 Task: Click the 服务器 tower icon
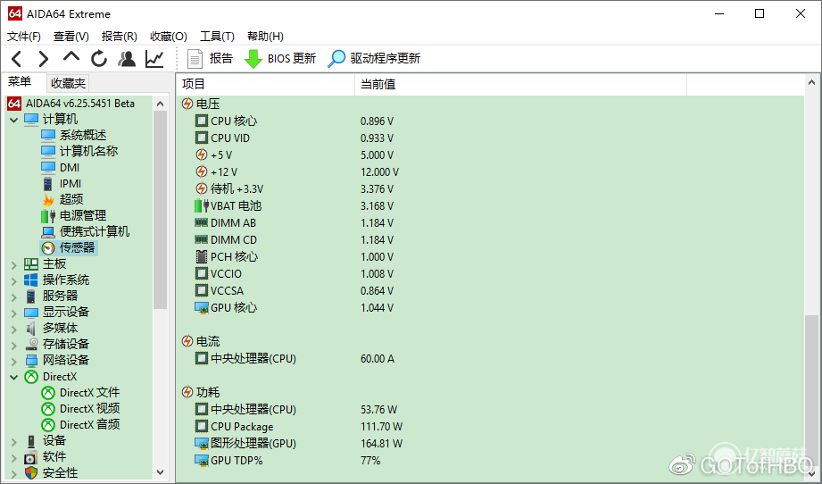click(x=31, y=296)
